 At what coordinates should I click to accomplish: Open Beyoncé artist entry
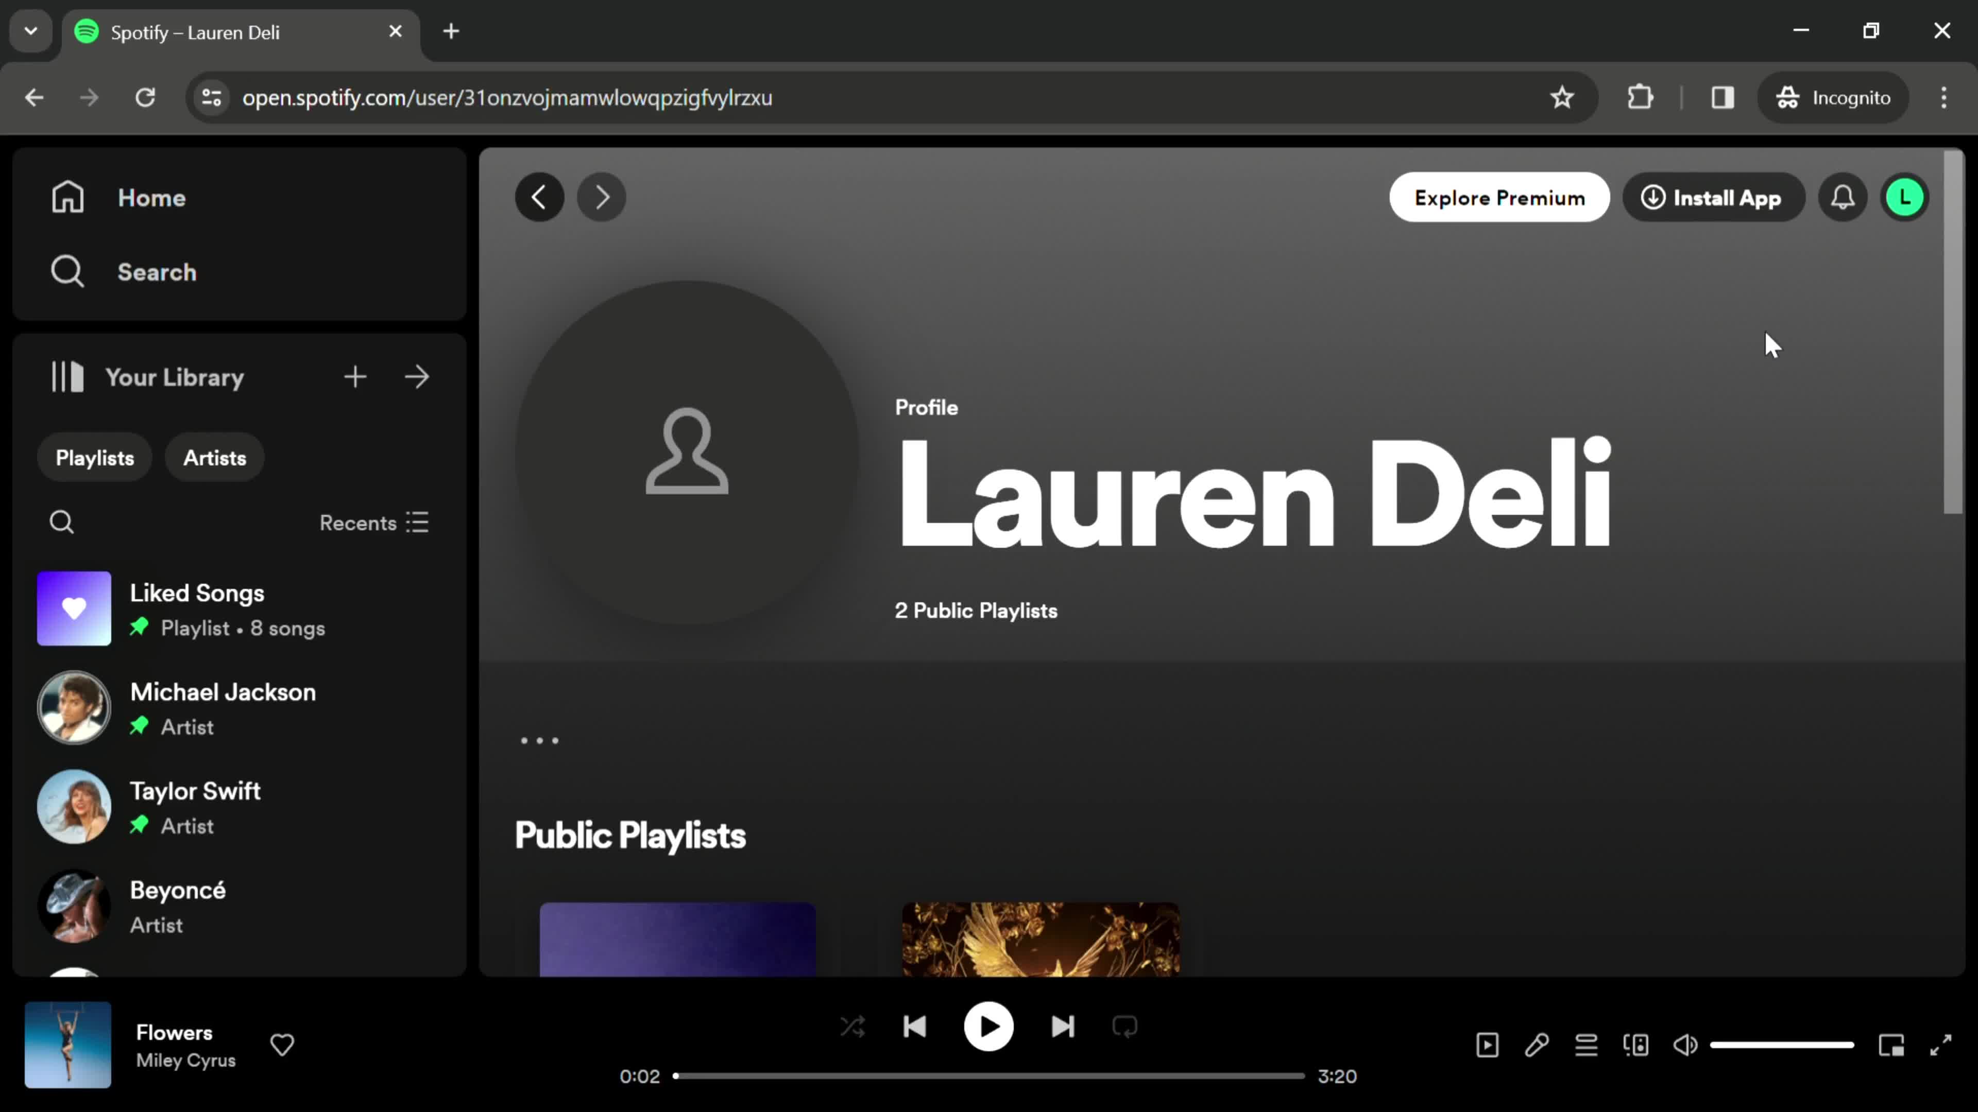click(x=240, y=906)
